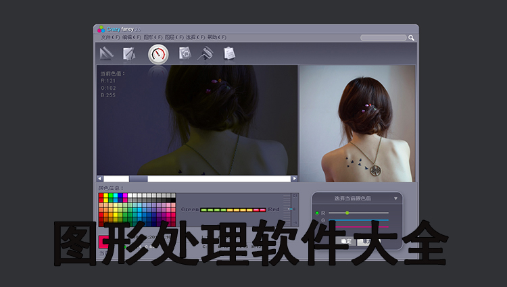This screenshot has height=287, width=507.
Task: Click the grey thumb of the horizontal scrollbar
Action: click(139, 178)
